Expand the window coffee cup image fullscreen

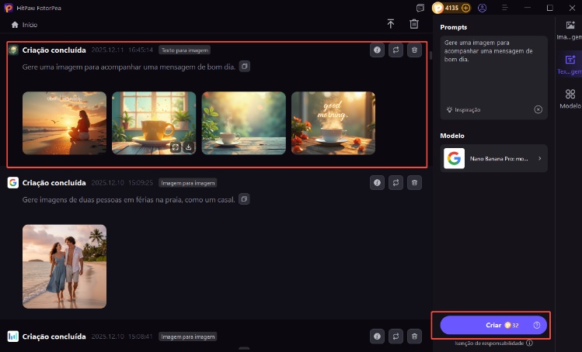click(x=176, y=147)
